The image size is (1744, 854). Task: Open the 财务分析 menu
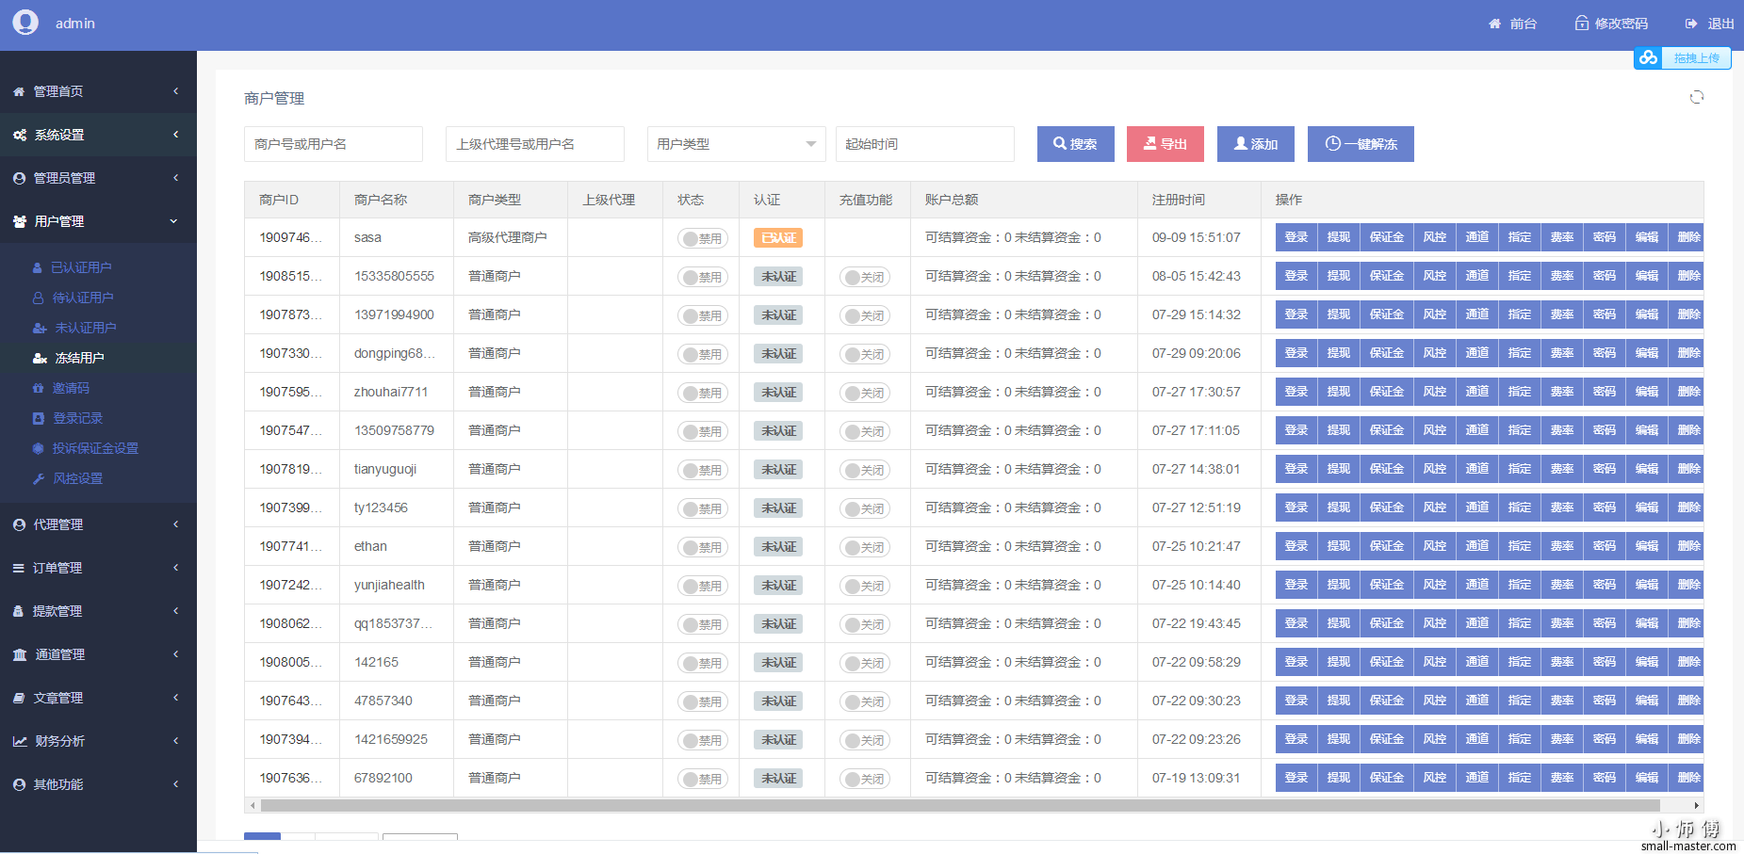(98, 741)
